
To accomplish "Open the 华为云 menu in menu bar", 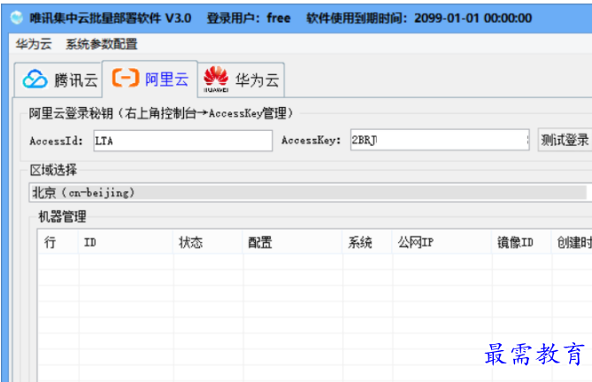I will (34, 44).
